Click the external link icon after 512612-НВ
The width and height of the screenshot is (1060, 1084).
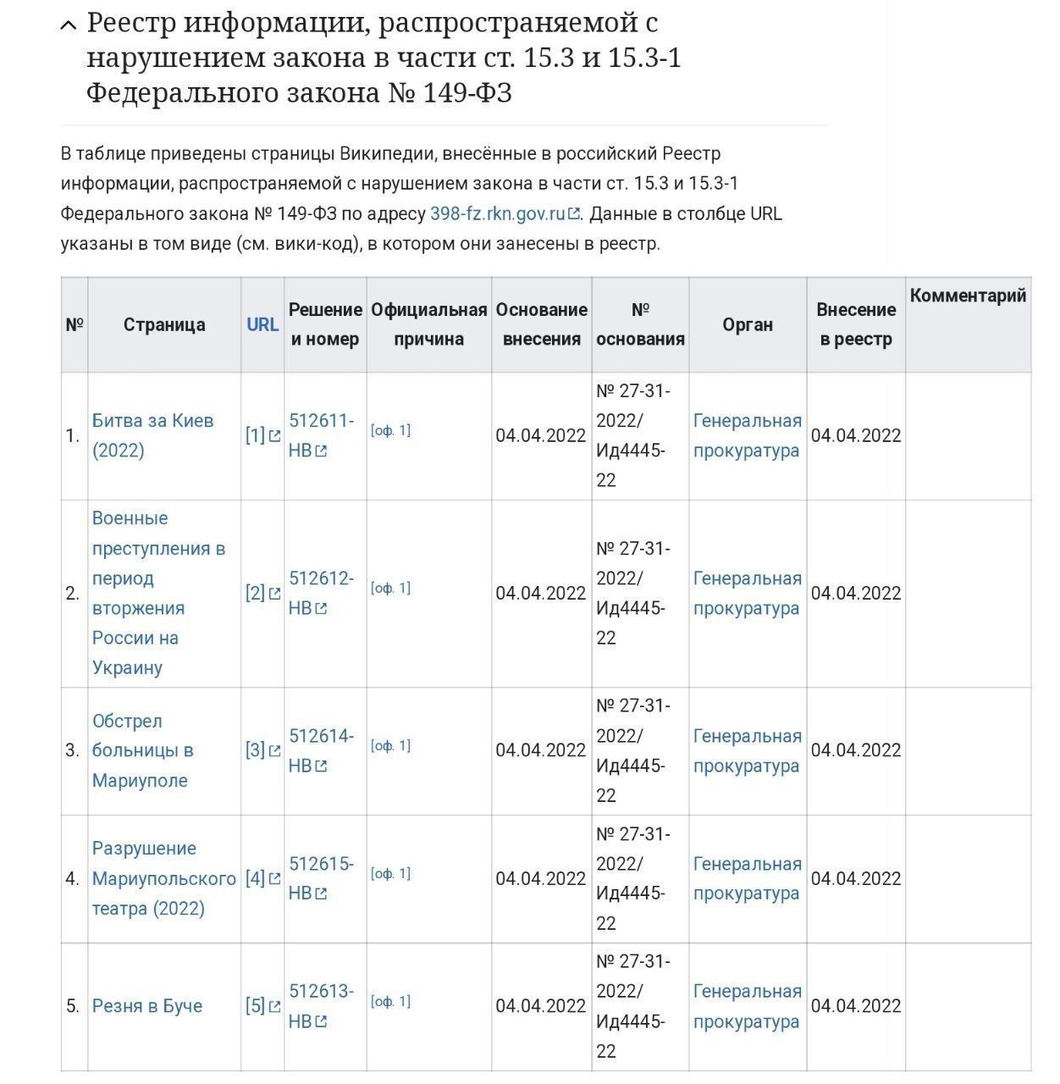point(323,609)
